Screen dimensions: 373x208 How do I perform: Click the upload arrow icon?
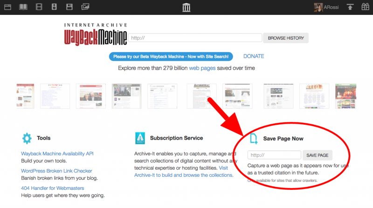350,7
